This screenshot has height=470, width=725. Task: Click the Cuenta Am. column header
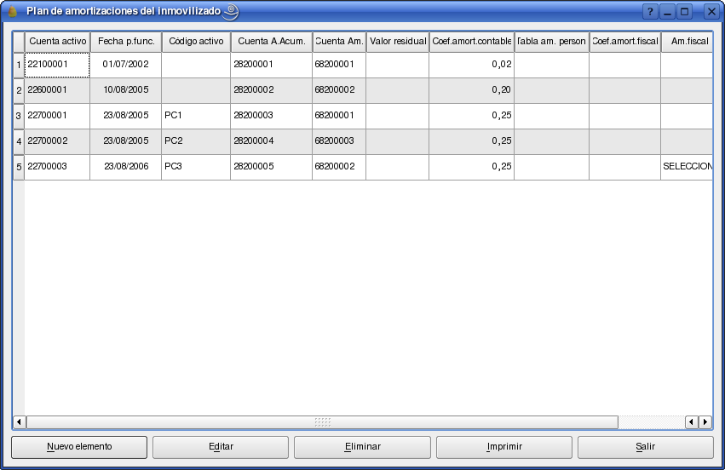click(339, 42)
